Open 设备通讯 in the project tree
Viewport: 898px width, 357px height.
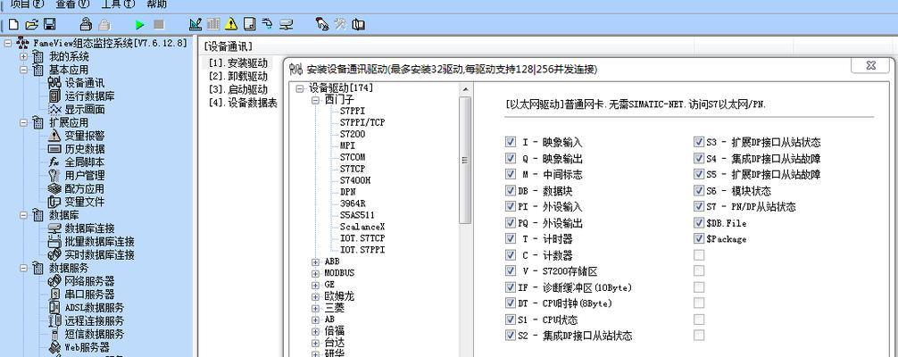point(84,83)
